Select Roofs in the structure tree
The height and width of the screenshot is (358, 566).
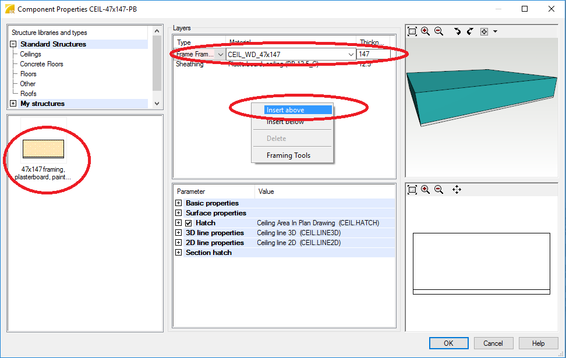28,94
